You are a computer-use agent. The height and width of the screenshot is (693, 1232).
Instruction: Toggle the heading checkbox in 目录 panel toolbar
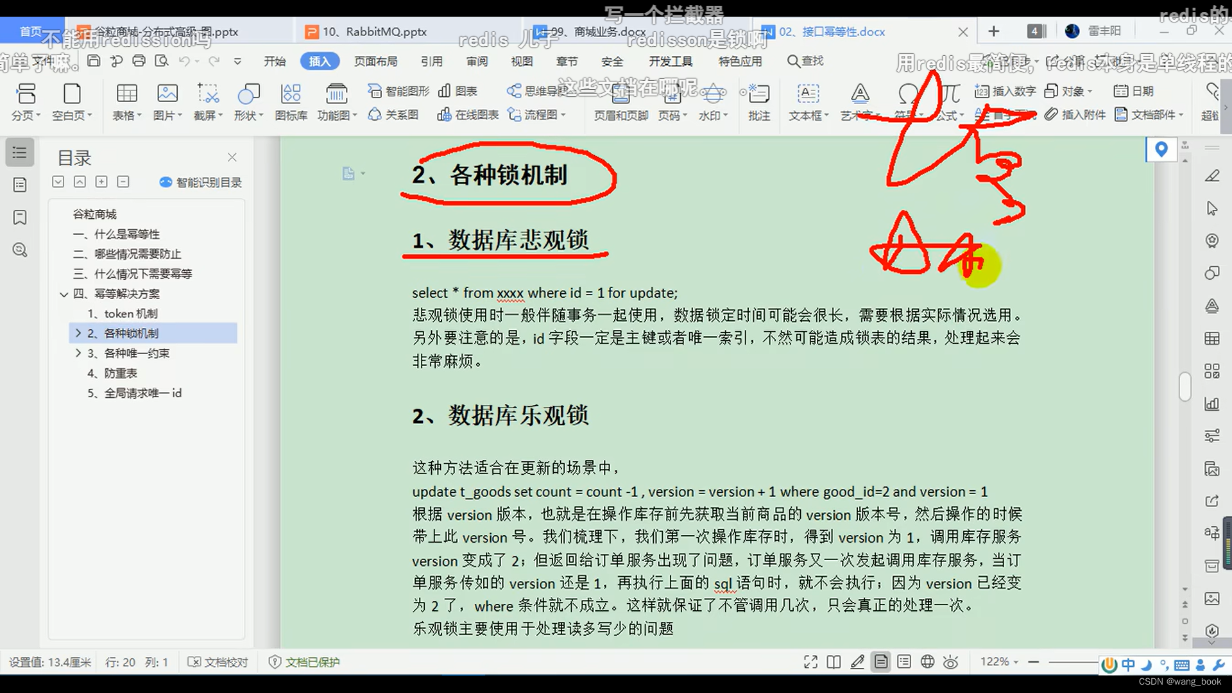click(x=58, y=182)
